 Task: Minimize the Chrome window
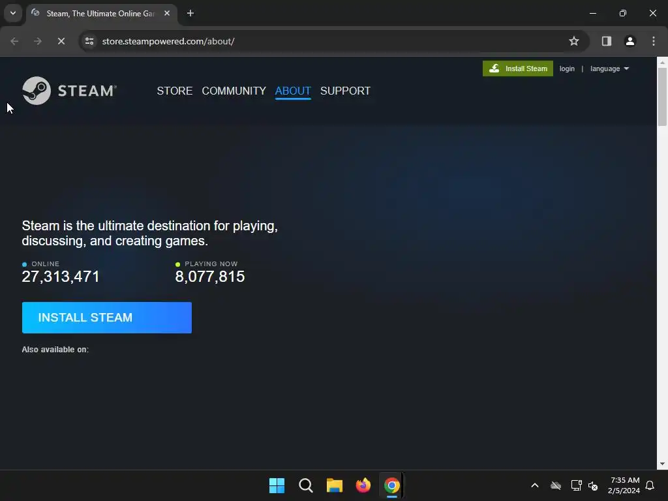(x=592, y=13)
